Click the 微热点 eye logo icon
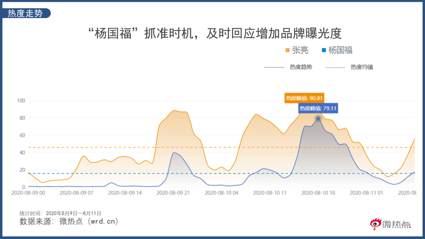 pos(376,224)
